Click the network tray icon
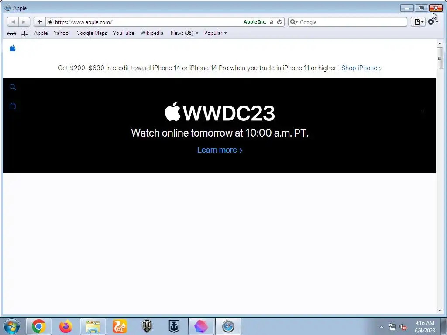This screenshot has width=447, height=335. click(x=392, y=327)
